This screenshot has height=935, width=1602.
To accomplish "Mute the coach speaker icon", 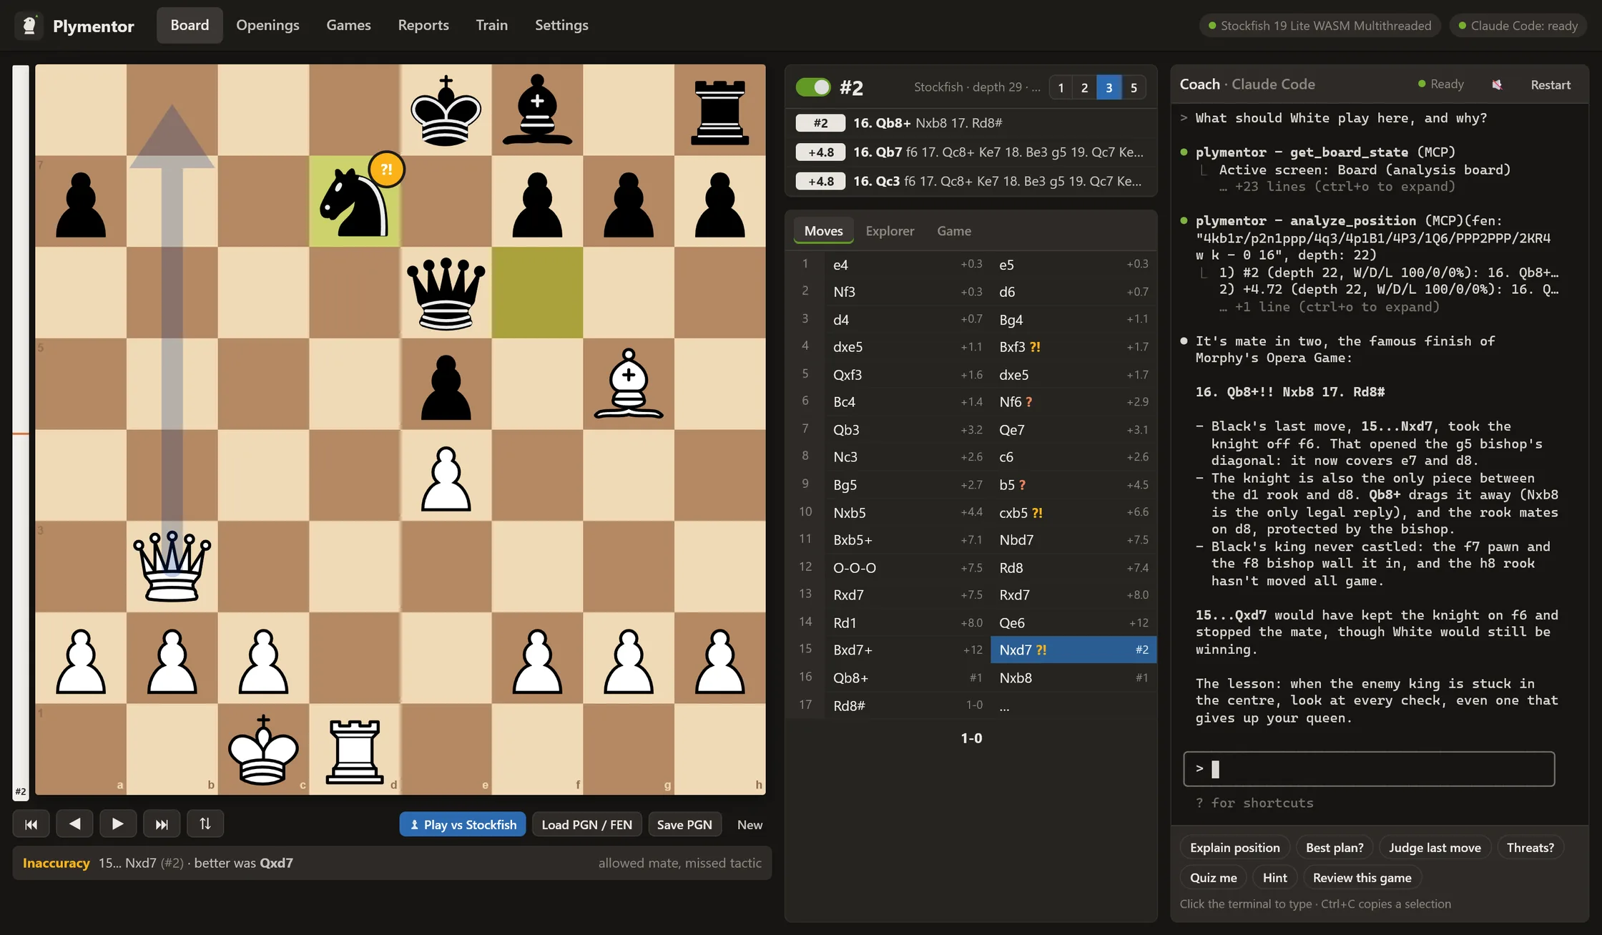I will tap(1497, 84).
